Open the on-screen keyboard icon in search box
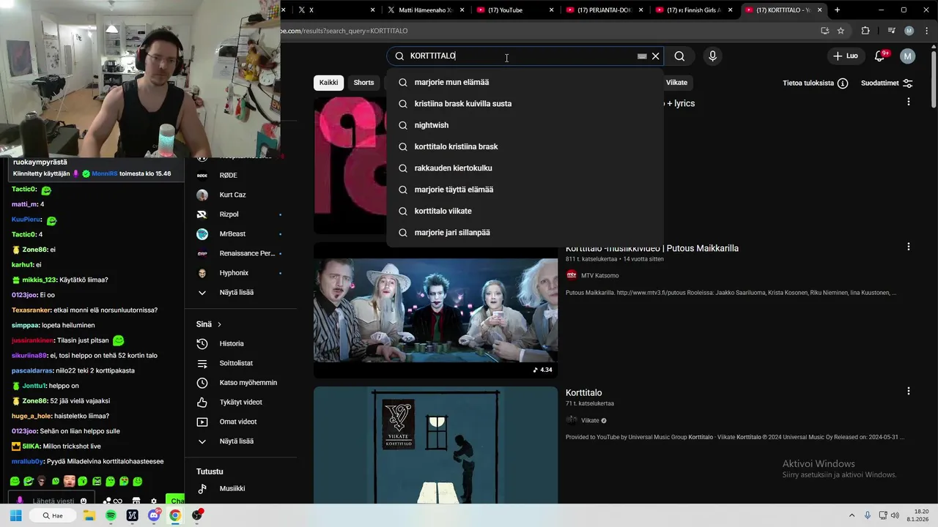Screen dimensions: 938x527 (642, 56)
